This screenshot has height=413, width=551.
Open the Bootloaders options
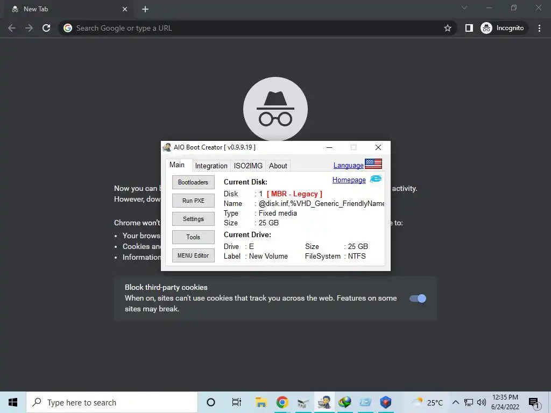pos(193,182)
